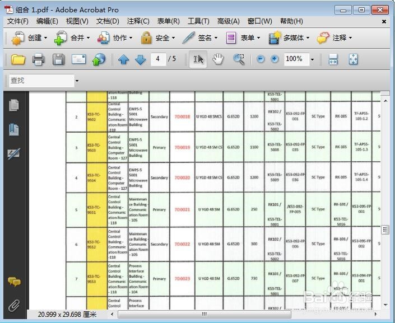Send the PDF by email envelope icon

pos(78,60)
